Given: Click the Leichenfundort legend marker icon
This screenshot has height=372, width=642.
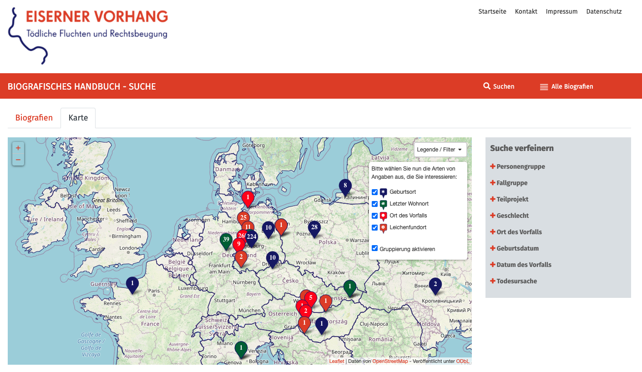Looking at the screenshot, I should coord(383,228).
